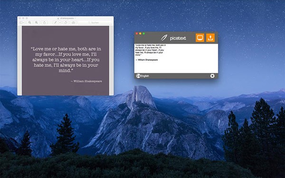
Task: Zoom out in the Preview toolbar
Action: (29, 22)
